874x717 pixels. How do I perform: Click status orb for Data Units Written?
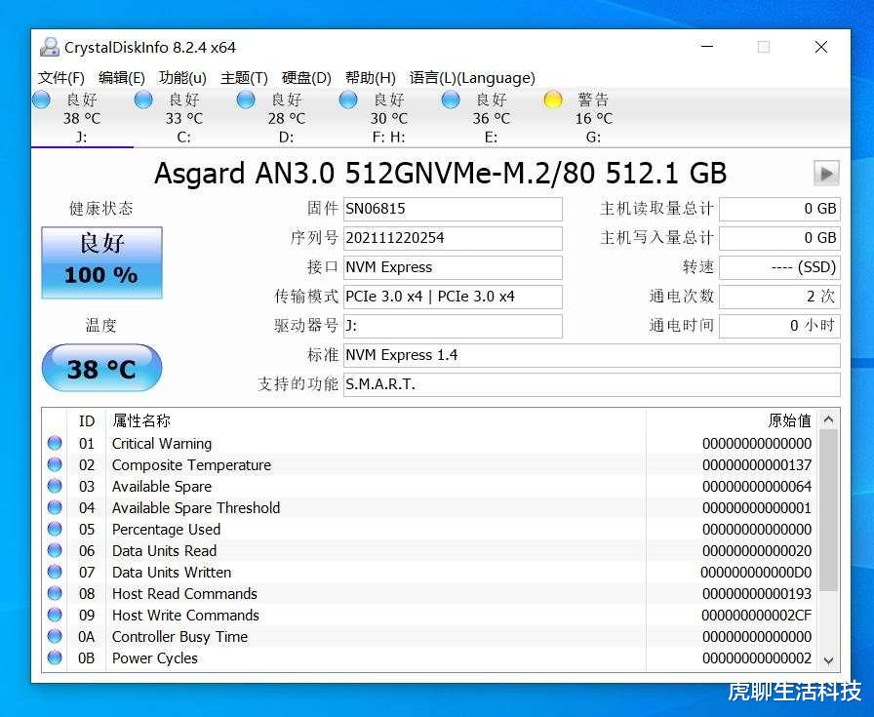click(x=55, y=572)
